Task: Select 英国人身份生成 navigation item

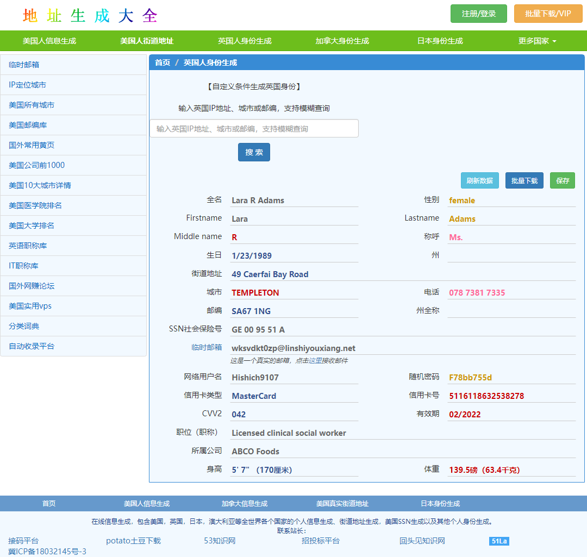Action: (245, 41)
